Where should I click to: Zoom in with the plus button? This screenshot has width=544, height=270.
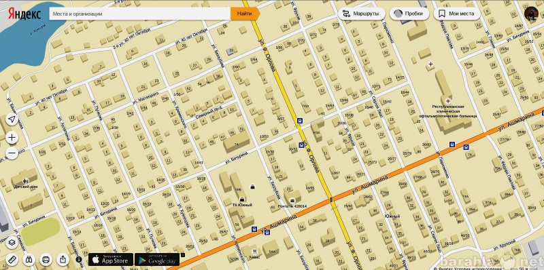click(x=12, y=138)
